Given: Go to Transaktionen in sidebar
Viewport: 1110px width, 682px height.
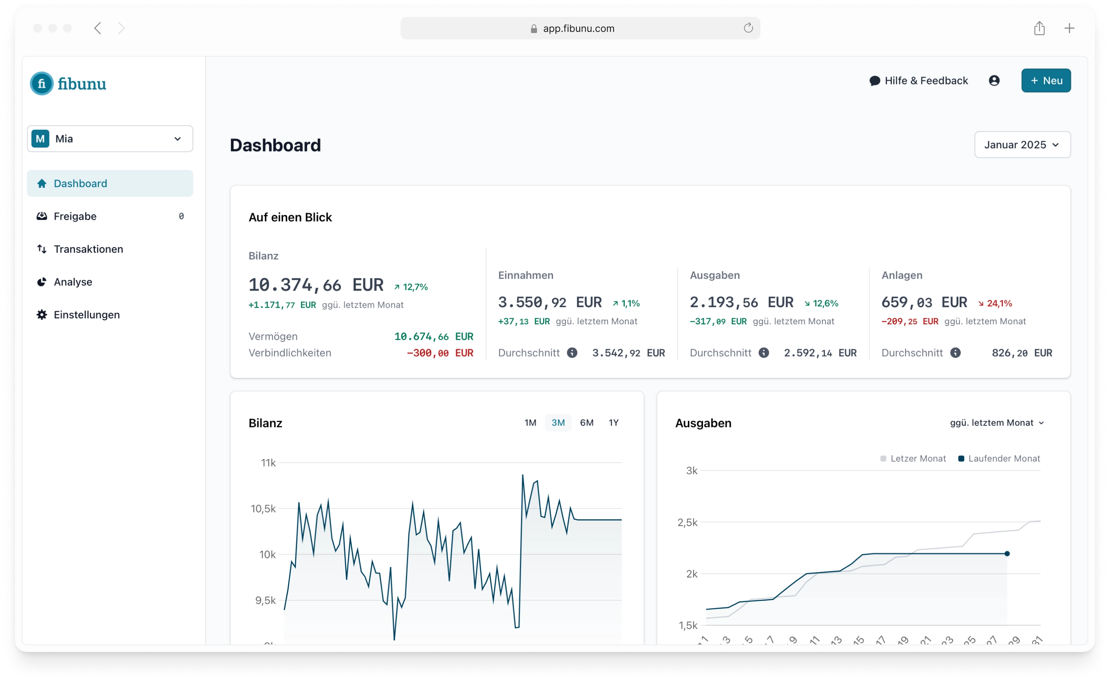Looking at the screenshot, I should pos(110,249).
